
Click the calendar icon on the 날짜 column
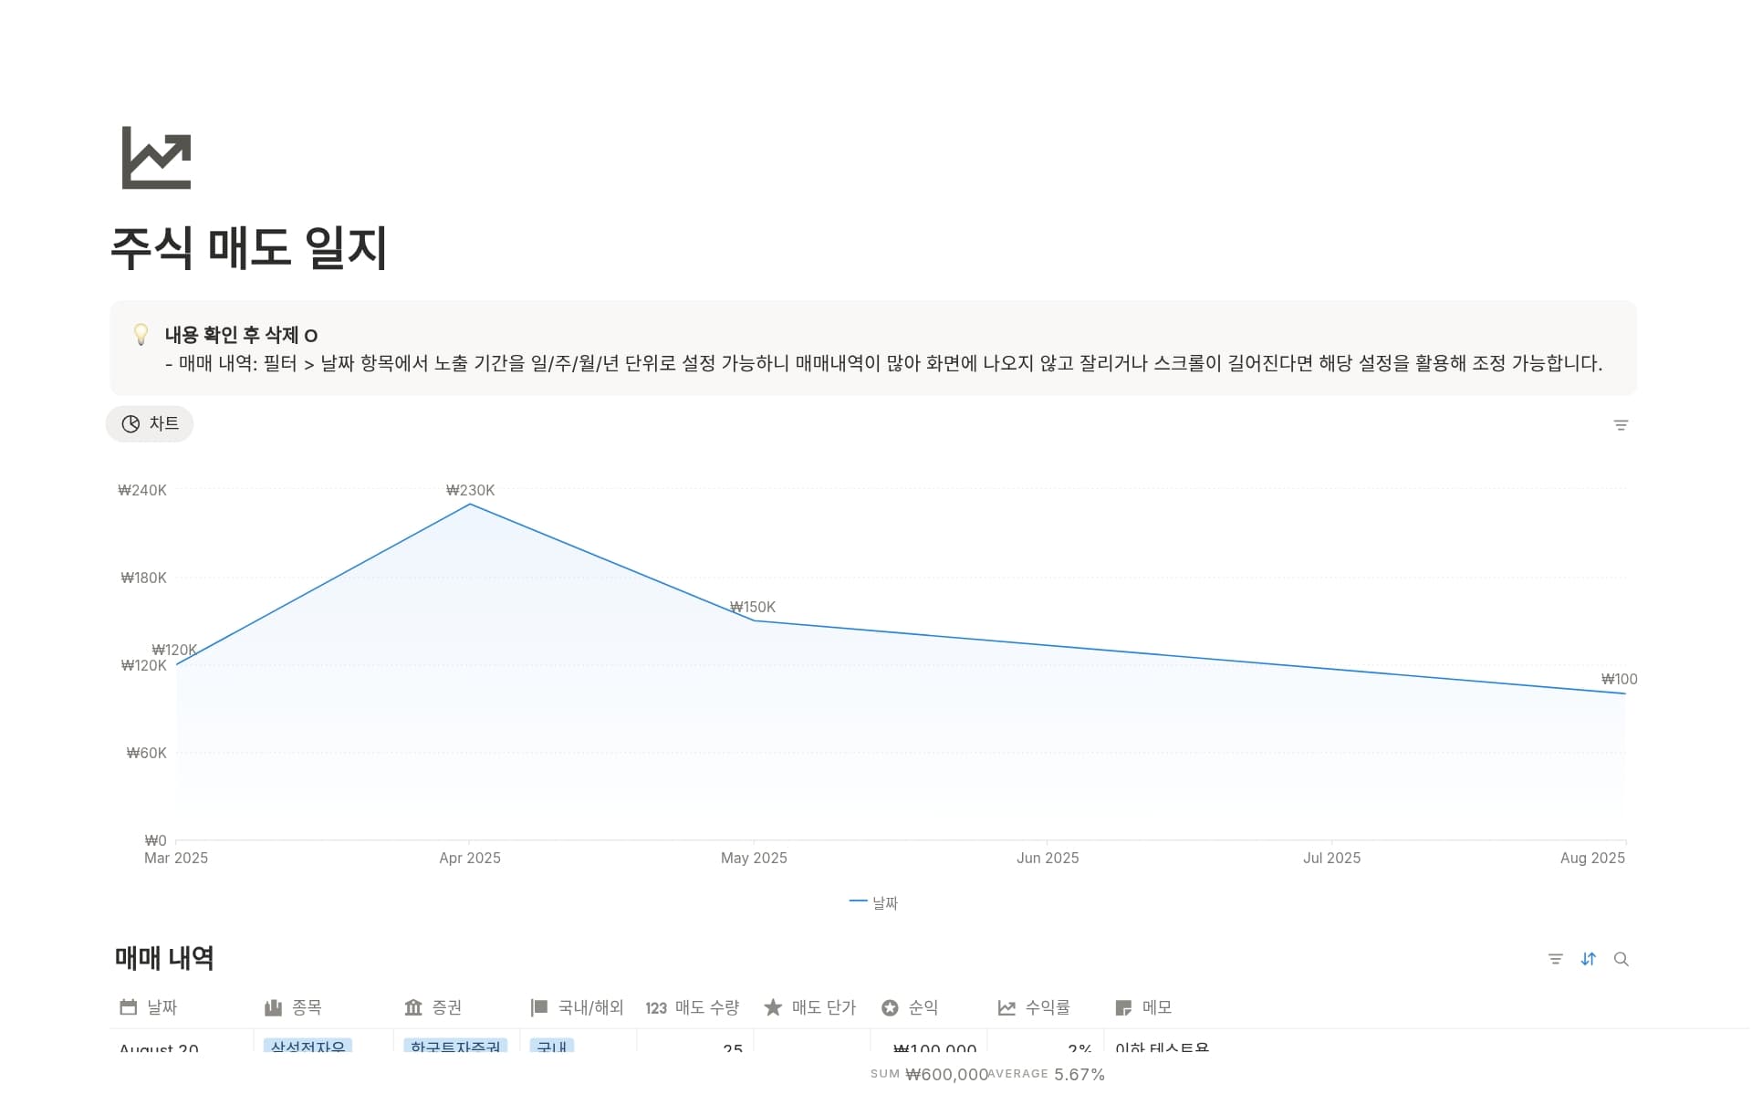[129, 1007]
